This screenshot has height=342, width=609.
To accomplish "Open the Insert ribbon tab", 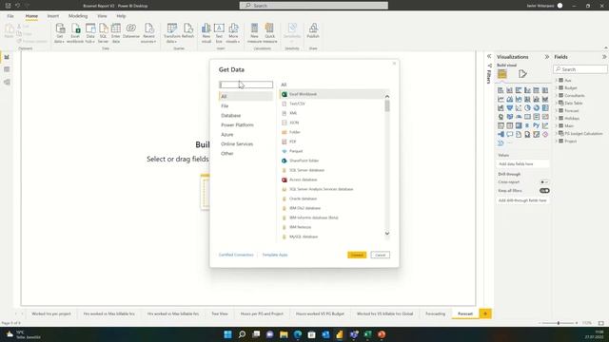I will click(x=53, y=16).
